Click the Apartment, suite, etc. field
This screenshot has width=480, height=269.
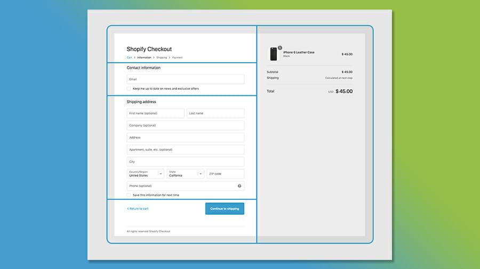point(185,150)
